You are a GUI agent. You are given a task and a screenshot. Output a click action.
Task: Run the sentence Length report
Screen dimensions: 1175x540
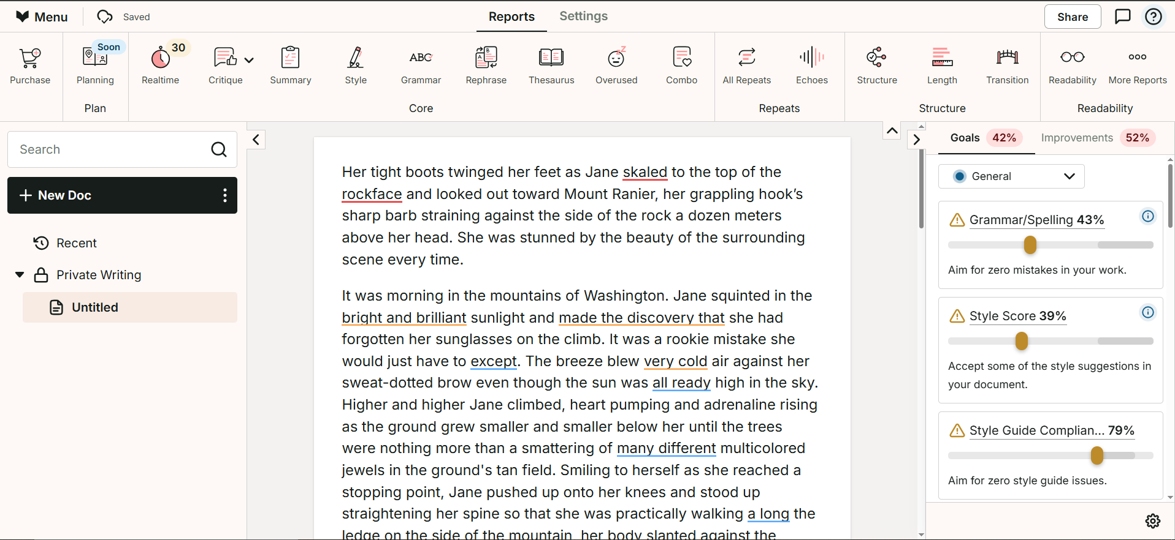(x=942, y=66)
